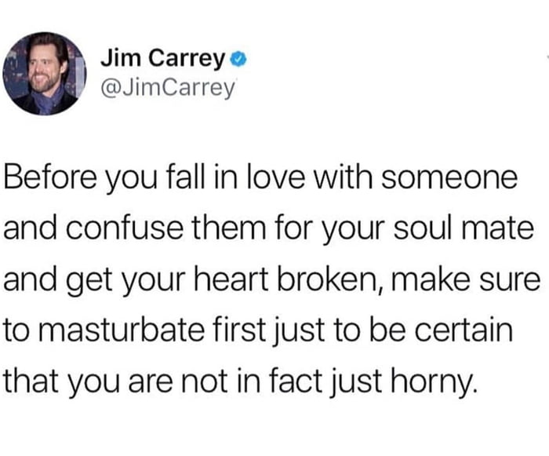Click the word 'that' starting the last line
The image size is (549, 456).
pos(32,381)
